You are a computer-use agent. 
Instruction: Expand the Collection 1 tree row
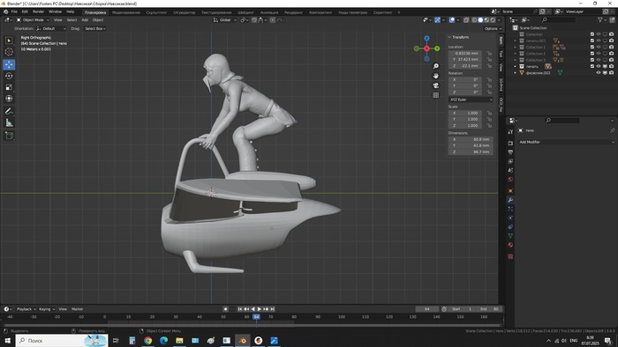point(515,48)
